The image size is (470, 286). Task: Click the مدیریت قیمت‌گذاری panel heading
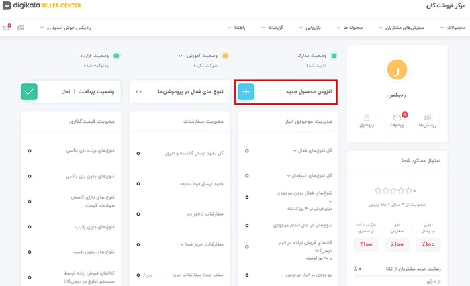pyautogui.click(x=92, y=122)
